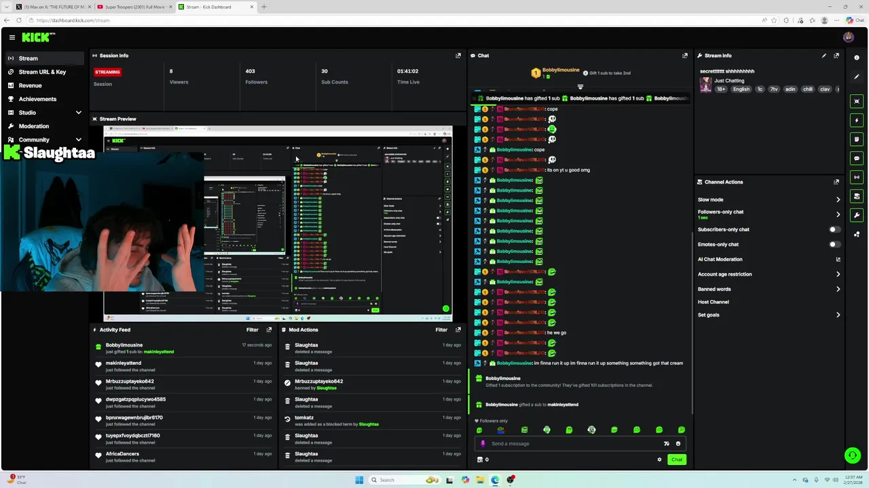
Task: Expand Account age restriction settings
Action: point(838,274)
